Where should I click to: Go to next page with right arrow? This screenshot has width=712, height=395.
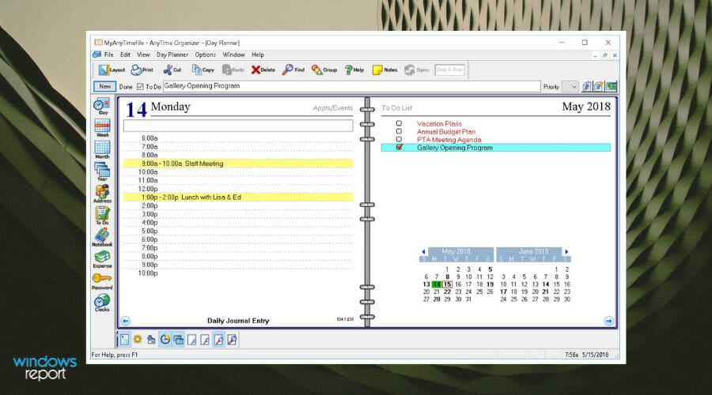(609, 321)
